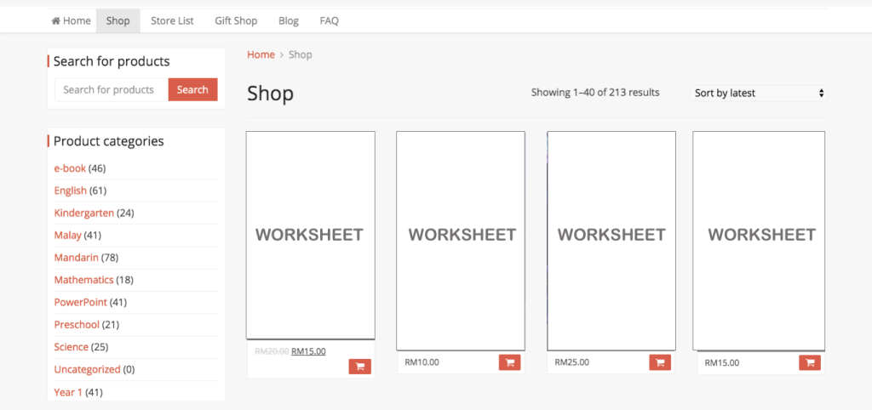Browse the e-book category
The height and width of the screenshot is (410, 872).
pyautogui.click(x=70, y=168)
